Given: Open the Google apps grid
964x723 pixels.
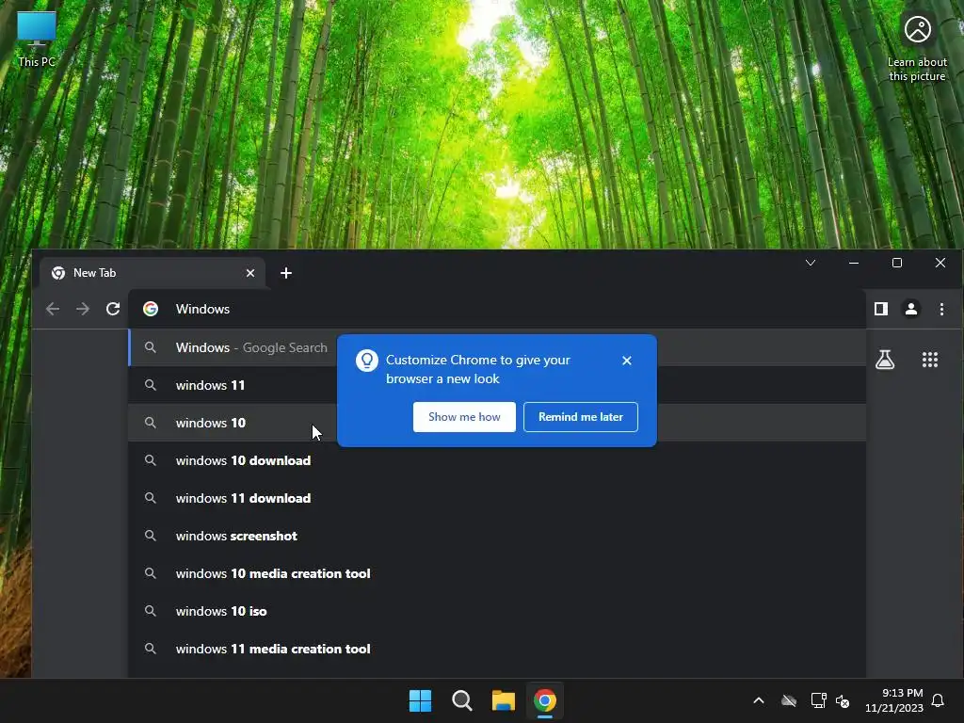Looking at the screenshot, I should [929, 360].
